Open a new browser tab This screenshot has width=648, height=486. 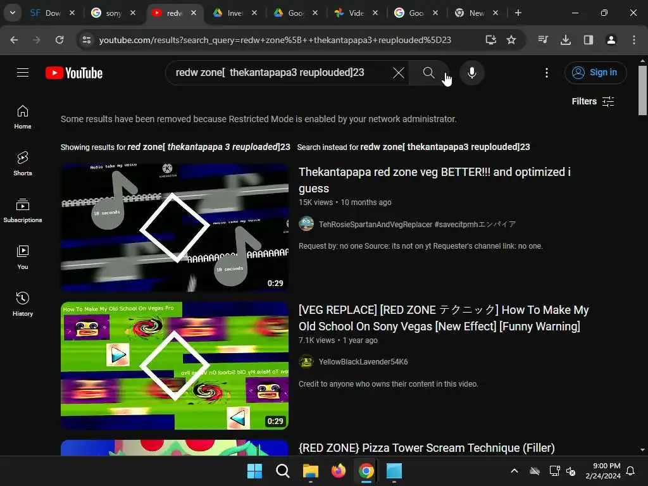518,13
